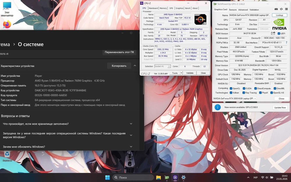The width and height of the screenshot is (291, 182).
Task: Expand 'Зачем мне обновлять Windows?' question
Action: click(131, 146)
